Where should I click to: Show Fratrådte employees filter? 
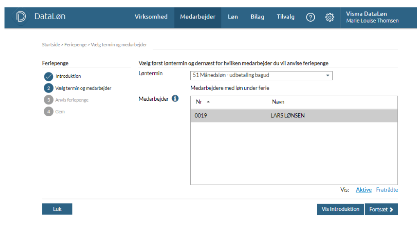387,190
